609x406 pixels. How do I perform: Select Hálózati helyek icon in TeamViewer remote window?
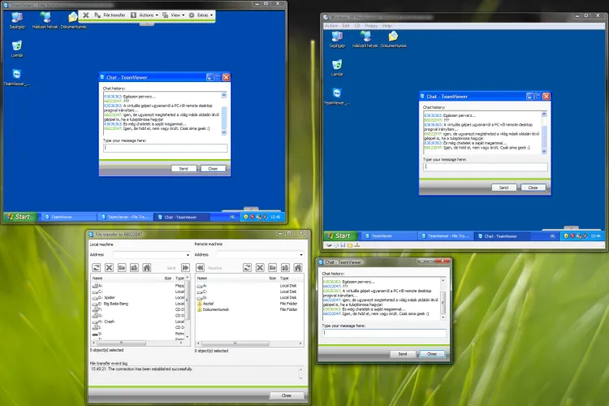[x=45, y=20]
